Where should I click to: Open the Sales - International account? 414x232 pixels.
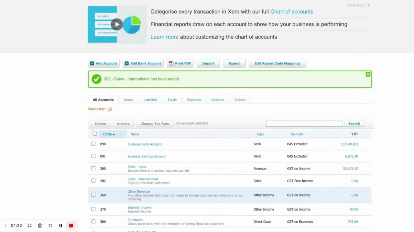(x=143, y=179)
